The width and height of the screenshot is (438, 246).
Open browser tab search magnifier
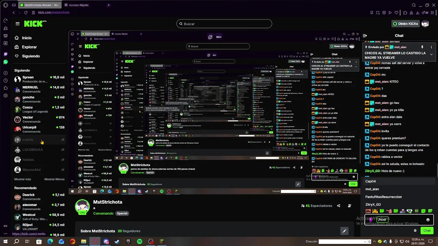pyautogui.click(x=414, y=5)
